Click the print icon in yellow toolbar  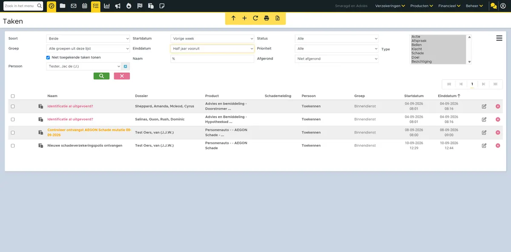pyautogui.click(x=267, y=18)
